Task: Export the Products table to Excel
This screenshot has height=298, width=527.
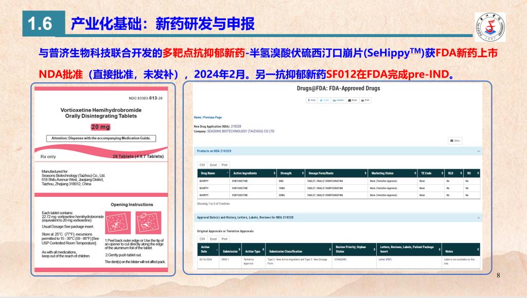Action: tap(214, 165)
